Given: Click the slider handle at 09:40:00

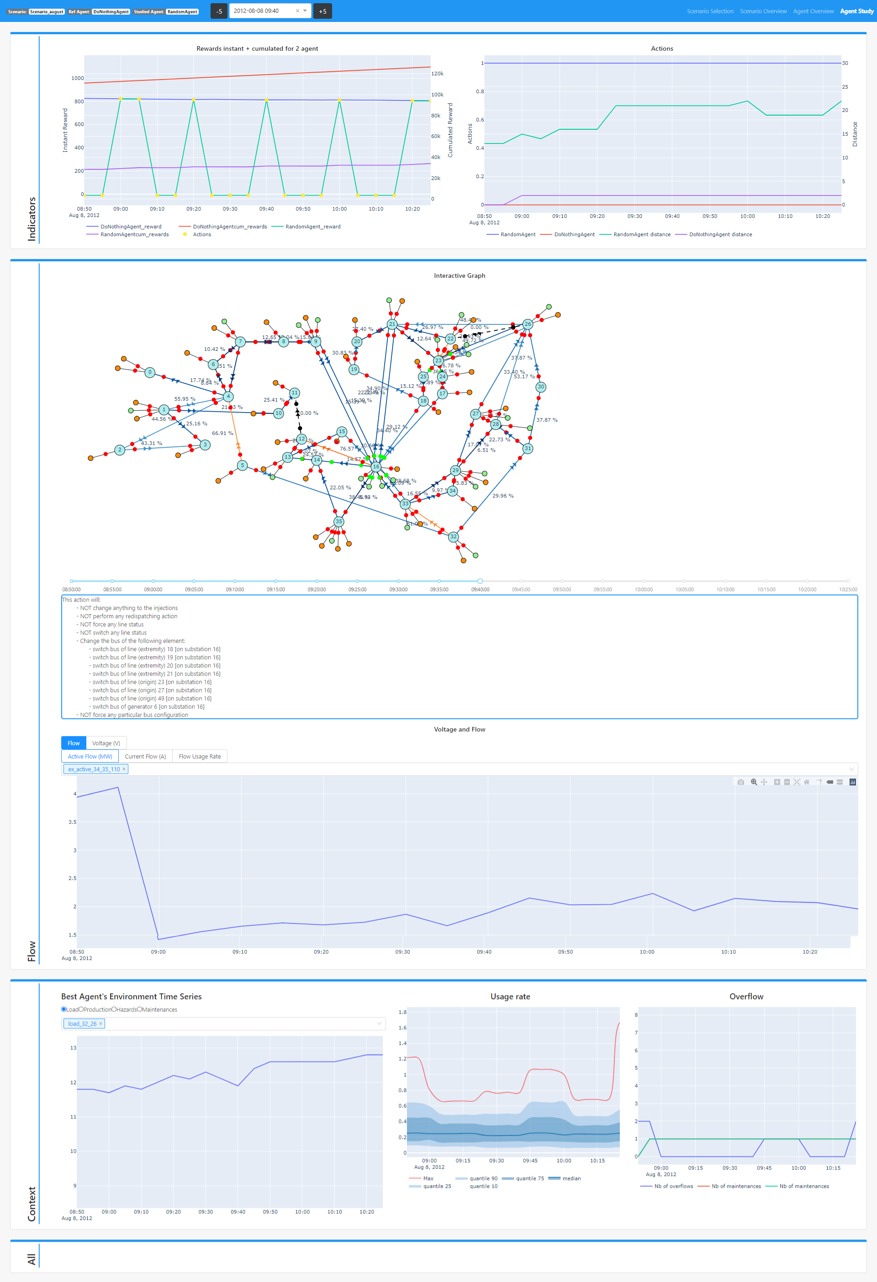Looking at the screenshot, I should pyautogui.click(x=480, y=581).
